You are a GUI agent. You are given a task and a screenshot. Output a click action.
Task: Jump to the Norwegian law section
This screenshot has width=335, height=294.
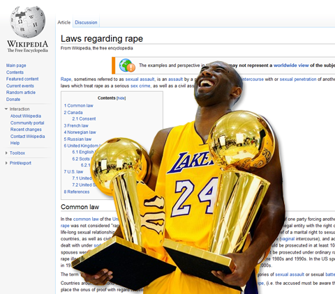[80, 132]
